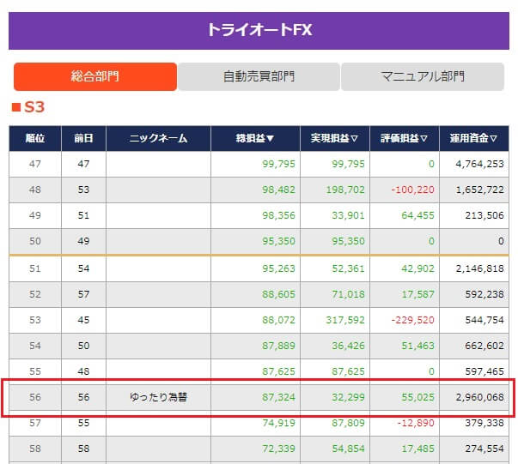Click total profit 74,919
The image size is (518, 464).
pyautogui.click(x=278, y=423)
